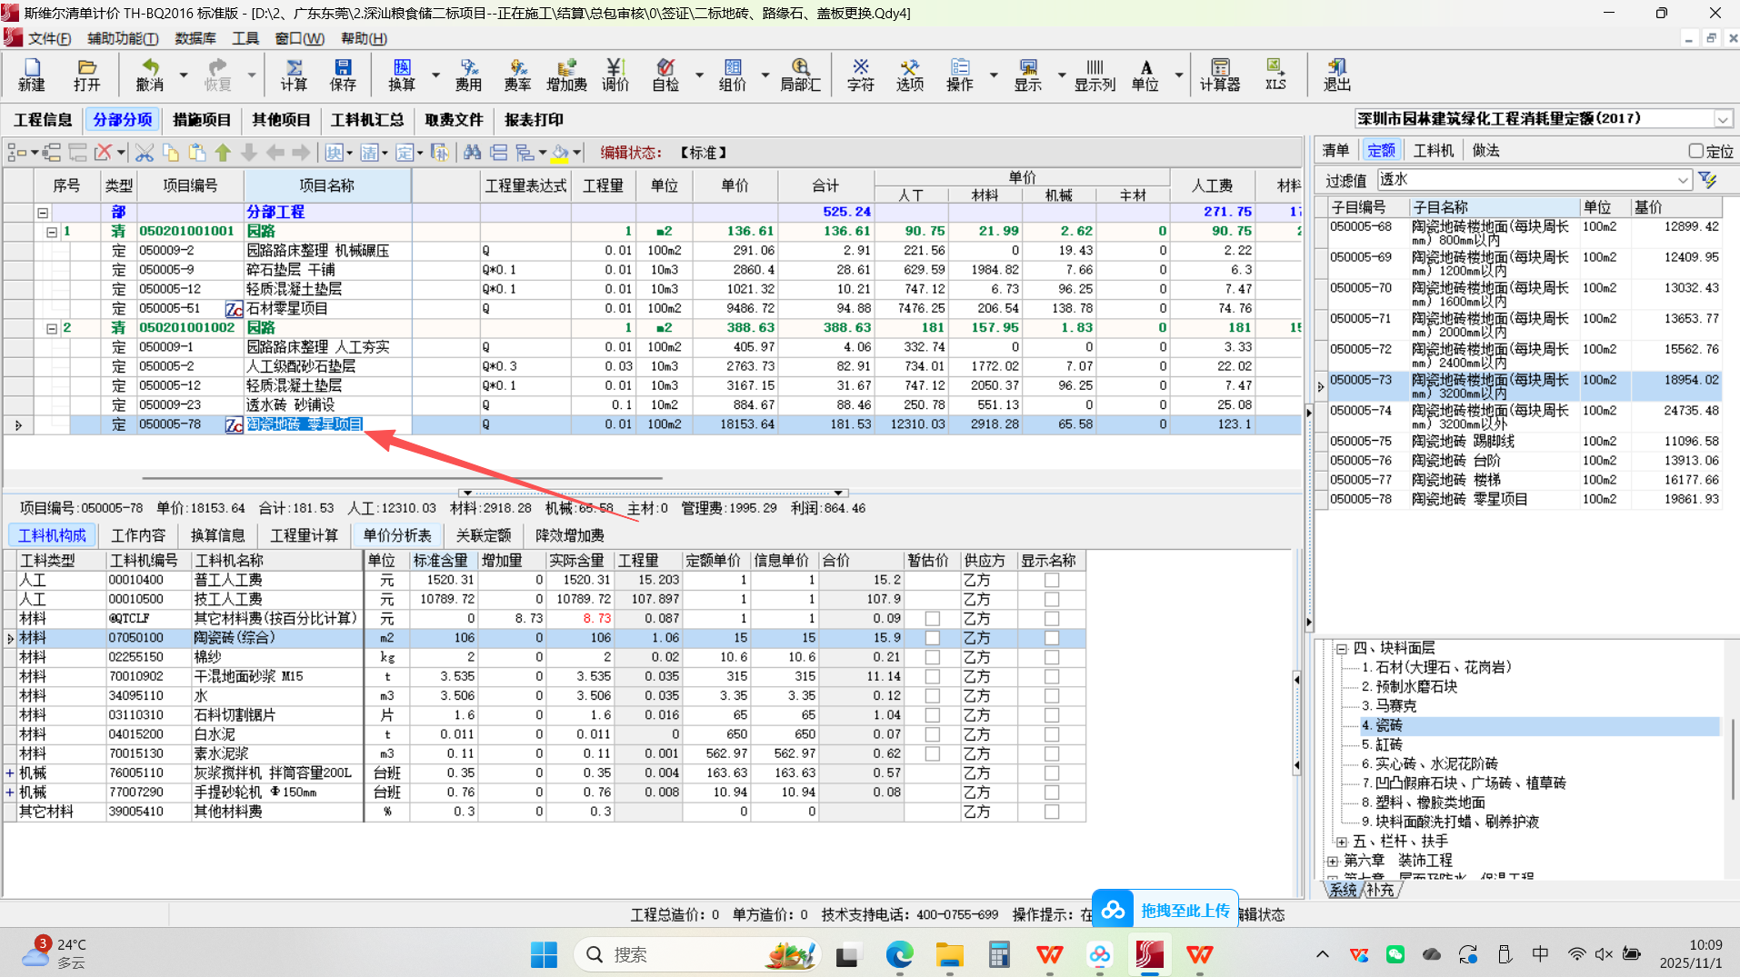Enable the 定位 checkbox
The width and height of the screenshot is (1740, 977).
pyautogui.click(x=1695, y=151)
